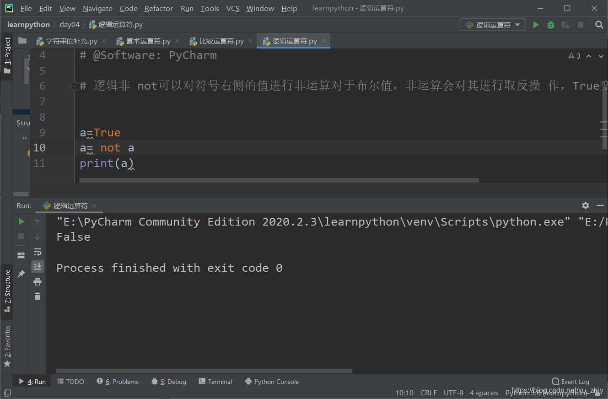Click the layout icon in the Run panel
Viewport: 608px width, 399px height.
click(21, 255)
